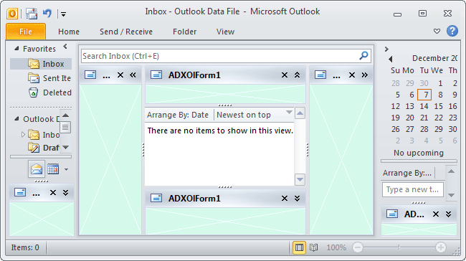Click the Type a new task field
Screen dimensions: 466x261
pyautogui.click(x=412, y=189)
